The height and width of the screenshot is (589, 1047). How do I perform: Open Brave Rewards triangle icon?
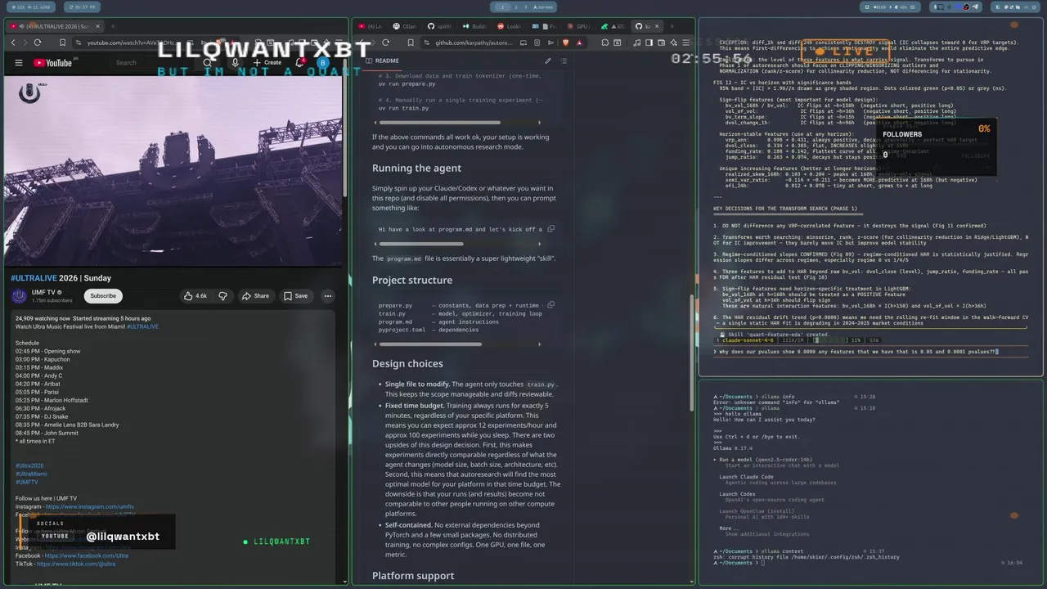(x=579, y=43)
